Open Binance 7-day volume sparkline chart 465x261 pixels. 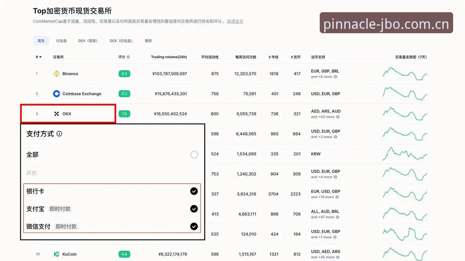405,74
